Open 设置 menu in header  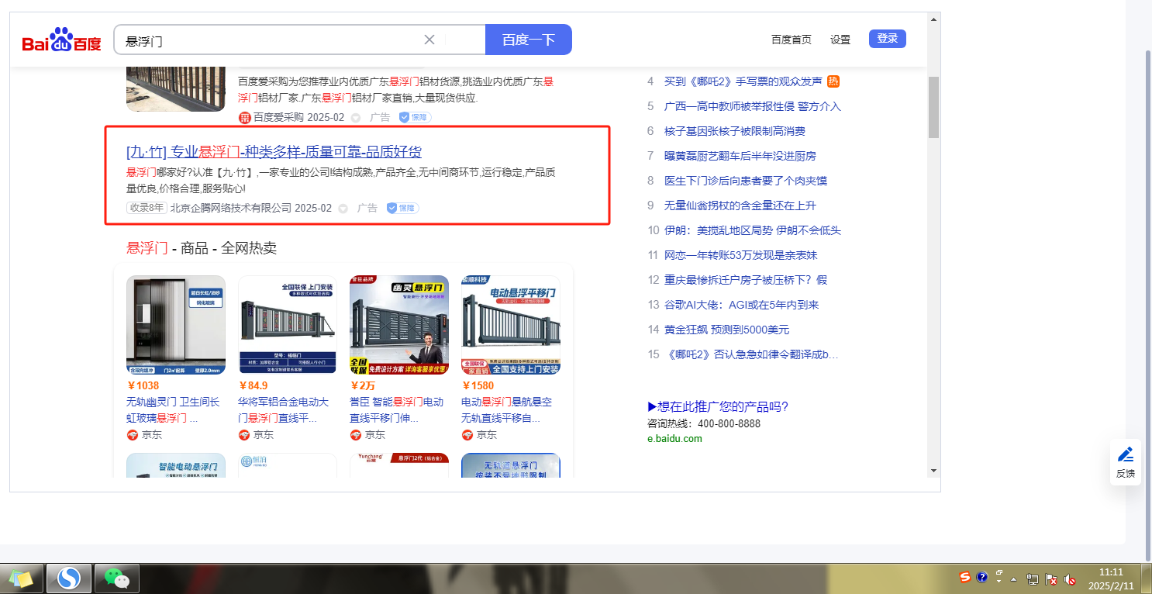(840, 40)
